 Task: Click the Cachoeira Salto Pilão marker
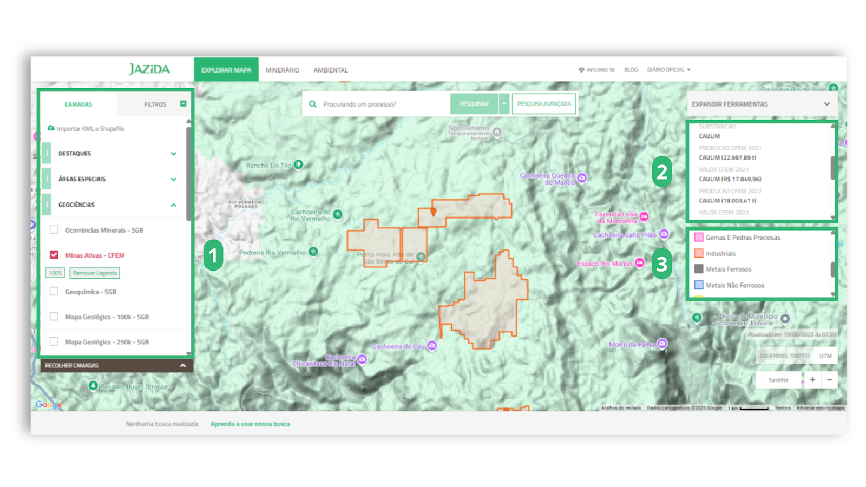664,234
